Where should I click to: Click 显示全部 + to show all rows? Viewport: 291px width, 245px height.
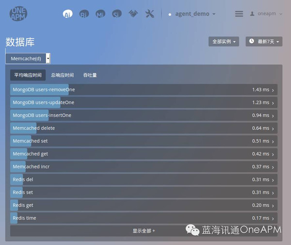click(144, 231)
